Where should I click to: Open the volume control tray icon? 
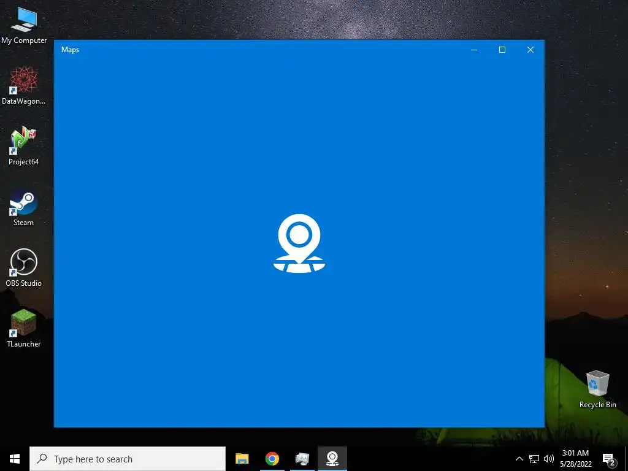(x=549, y=459)
